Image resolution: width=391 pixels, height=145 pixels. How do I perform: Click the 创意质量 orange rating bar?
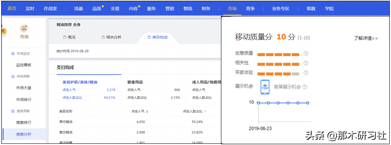278,54
